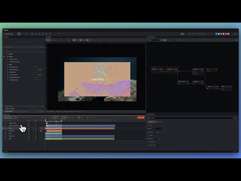Toggle visibility of the Video layer
The height and width of the screenshot is (181, 241).
[x=5, y=133]
